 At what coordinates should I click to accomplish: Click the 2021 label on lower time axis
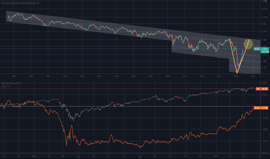pyautogui.click(x=216, y=156)
